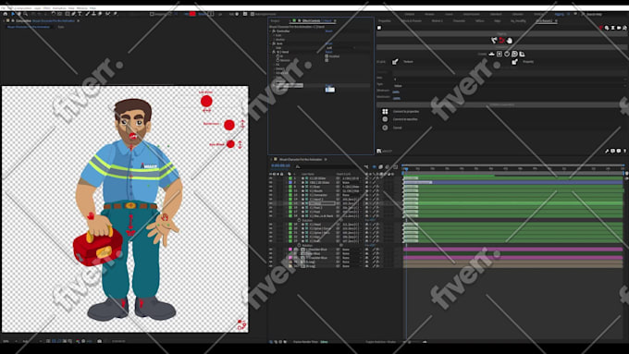Collapse the IK Hand effect group
Screen dimensions: 629x354
tap(270, 52)
